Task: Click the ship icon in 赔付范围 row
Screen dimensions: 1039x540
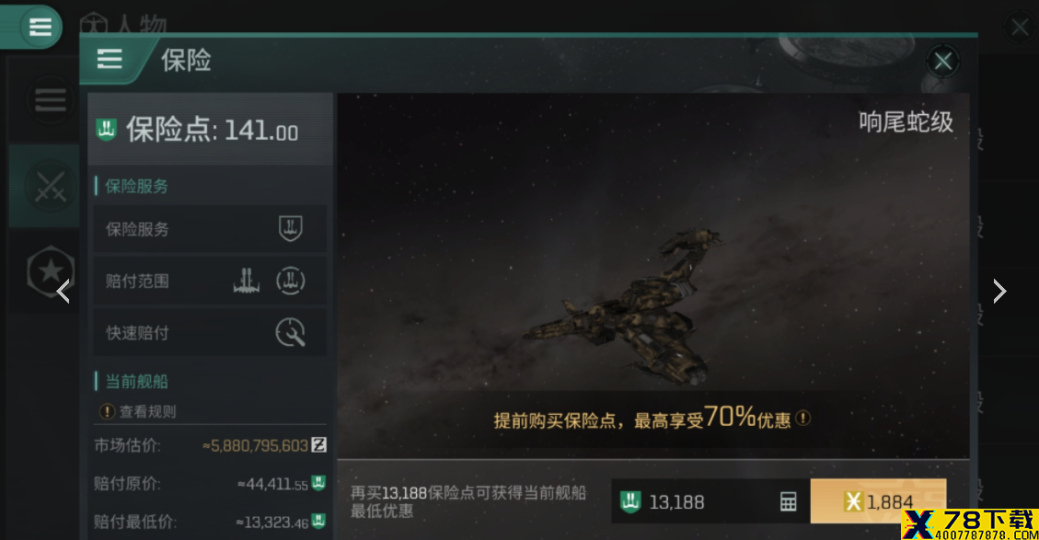Action: [247, 281]
